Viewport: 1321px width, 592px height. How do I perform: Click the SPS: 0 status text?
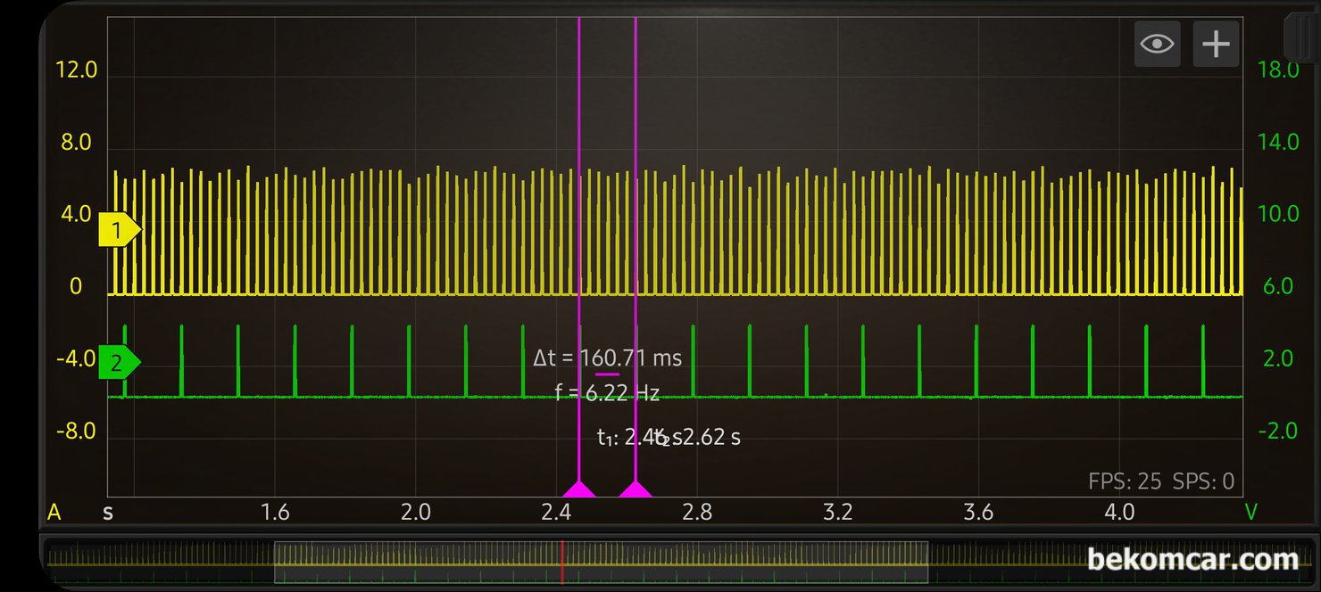(1203, 481)
